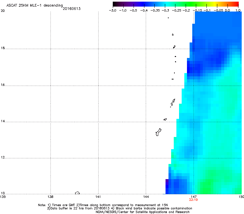Click colorbar label -0.4
This screenshot has width=244, height=214.
144,11
